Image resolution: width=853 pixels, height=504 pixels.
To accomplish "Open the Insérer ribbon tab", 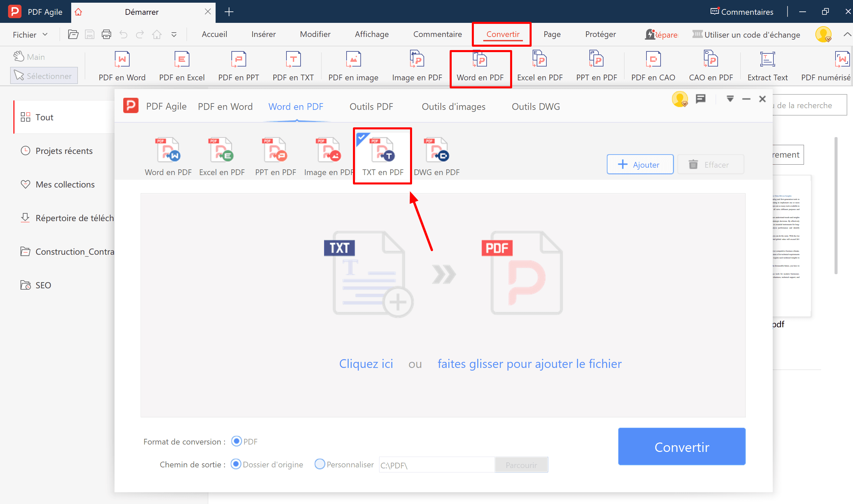I will pos(263,34).
